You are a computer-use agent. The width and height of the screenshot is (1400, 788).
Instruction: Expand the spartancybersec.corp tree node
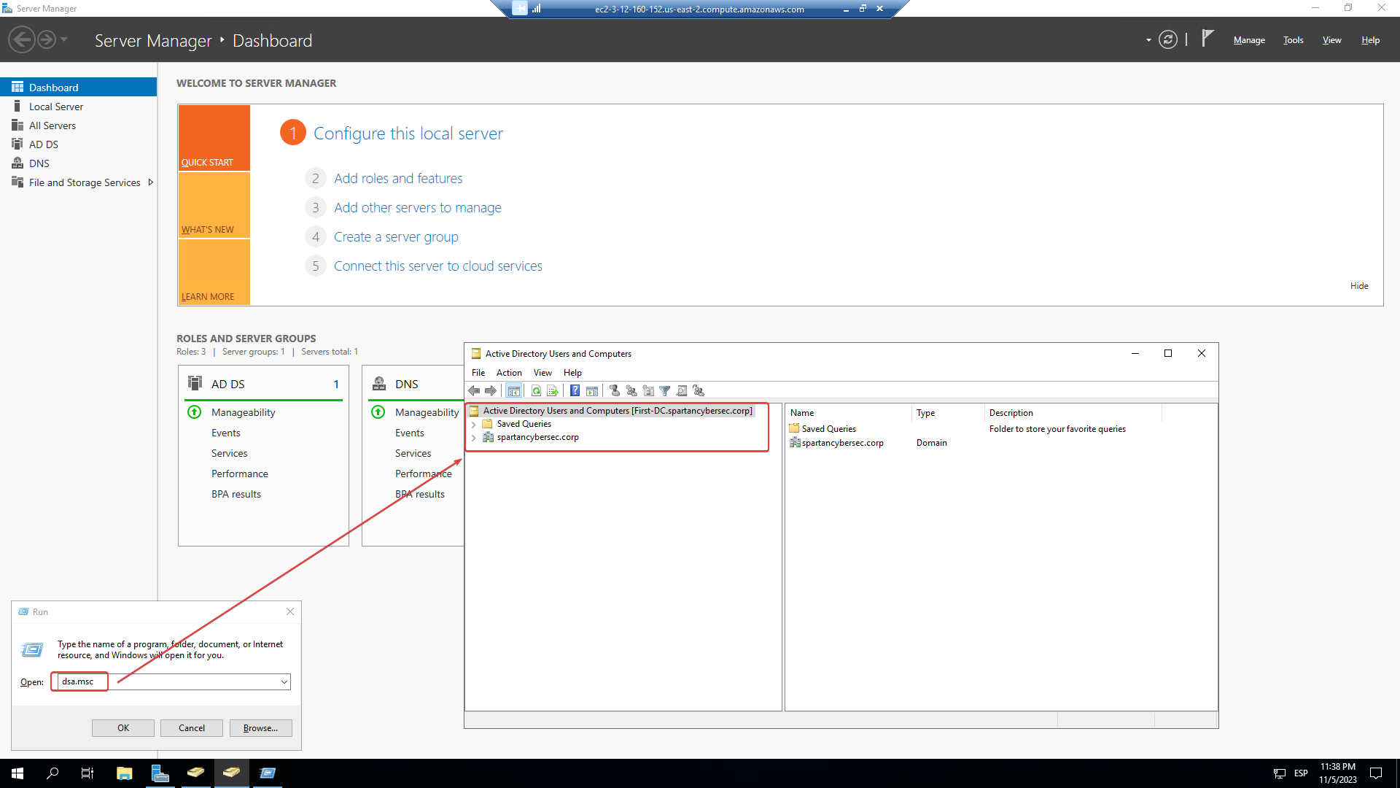pos(474,438)
